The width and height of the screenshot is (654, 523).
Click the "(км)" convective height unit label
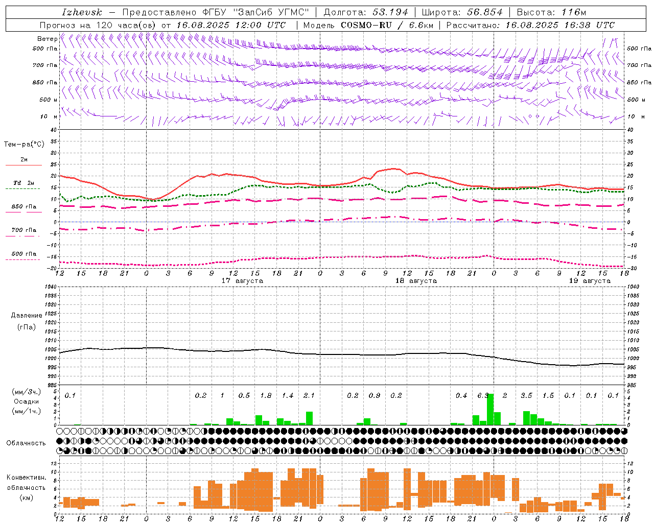(27, 497)
